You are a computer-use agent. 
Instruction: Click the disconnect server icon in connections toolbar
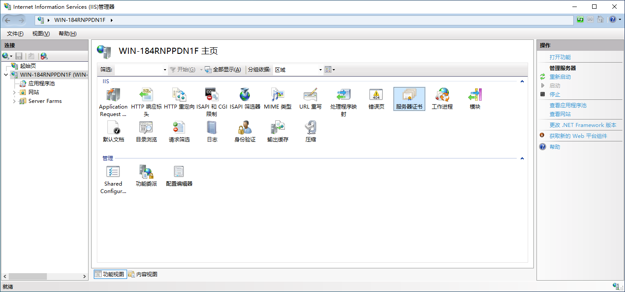(x=44, y=56)
